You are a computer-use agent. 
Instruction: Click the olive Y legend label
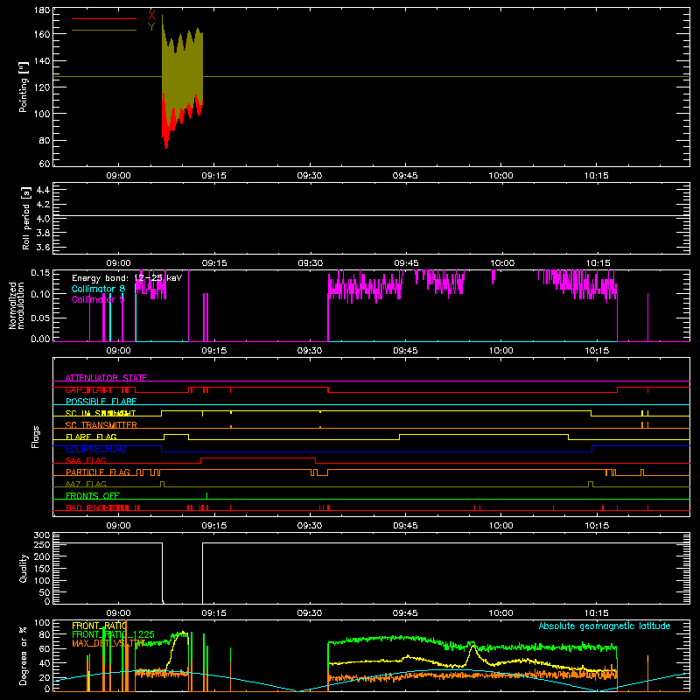[x=151, y=27]
